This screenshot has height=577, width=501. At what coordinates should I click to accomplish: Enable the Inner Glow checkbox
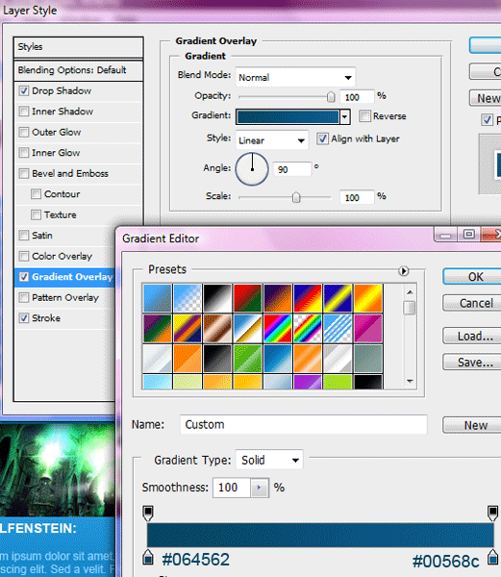pyautogui.click(x=24, y=153)
